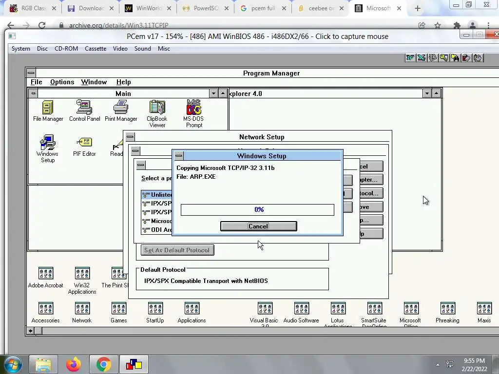Open Firefox from the taskbar
Viewport: 499px width, 374px height.
coord(74,364)
